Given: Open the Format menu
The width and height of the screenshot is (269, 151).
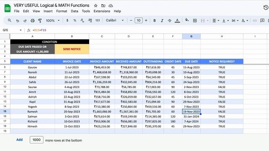Looking at the screenshot, I should [x=62, y=11].
